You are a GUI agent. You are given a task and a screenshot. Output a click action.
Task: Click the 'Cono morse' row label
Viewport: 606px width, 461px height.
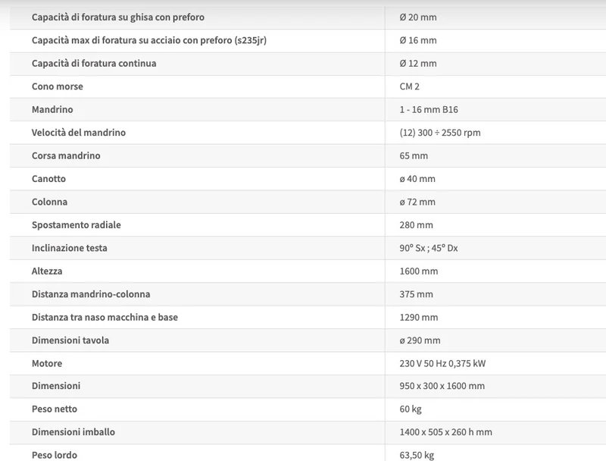(58, 86)
